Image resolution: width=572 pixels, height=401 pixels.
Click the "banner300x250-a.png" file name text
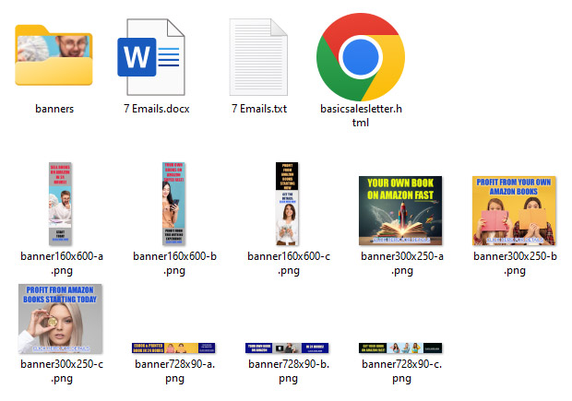tap(400, 262)
